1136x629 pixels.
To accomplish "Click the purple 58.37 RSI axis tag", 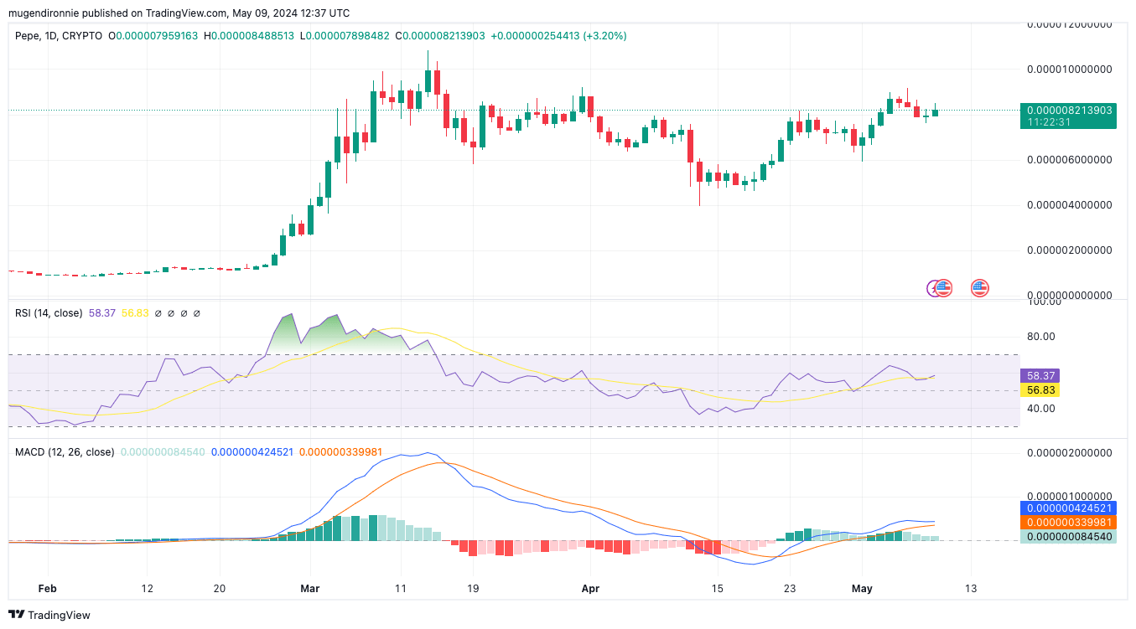I will click(x=1040, y=376).
